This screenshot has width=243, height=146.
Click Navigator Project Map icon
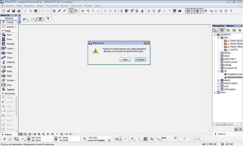point(222,30)
